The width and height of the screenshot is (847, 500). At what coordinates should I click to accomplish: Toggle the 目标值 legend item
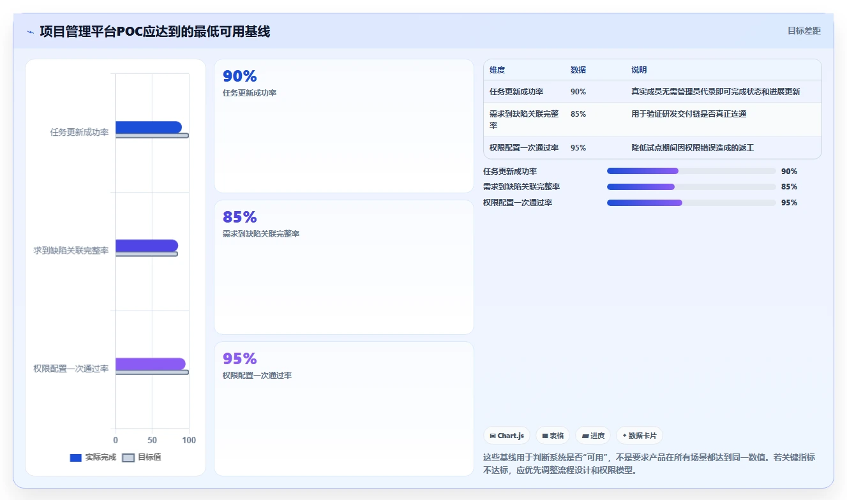click(x=142, y=457)
